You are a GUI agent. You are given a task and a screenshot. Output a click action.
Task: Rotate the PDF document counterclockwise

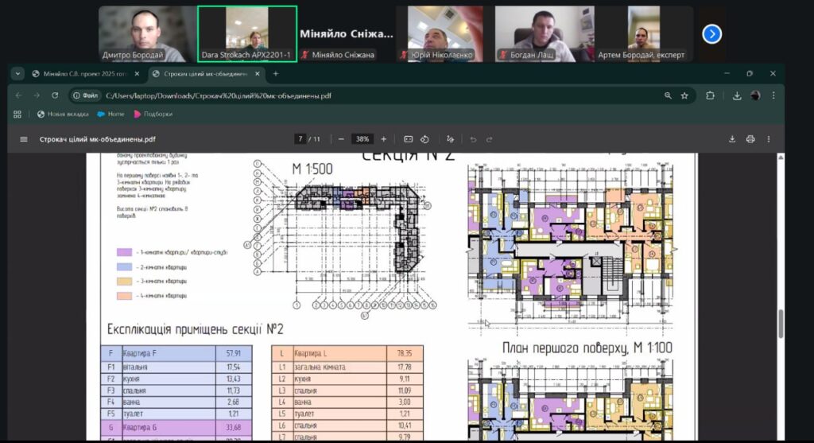tap(424, 139)
